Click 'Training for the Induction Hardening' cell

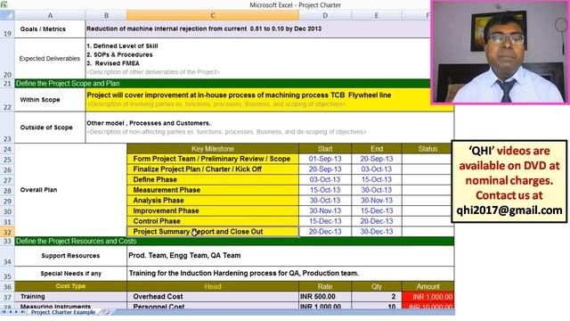pyautogui.click(x=290, y=274)
